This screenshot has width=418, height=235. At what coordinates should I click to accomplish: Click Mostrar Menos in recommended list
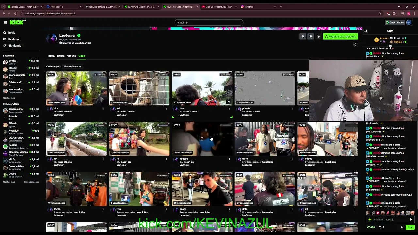coord(31,182)
